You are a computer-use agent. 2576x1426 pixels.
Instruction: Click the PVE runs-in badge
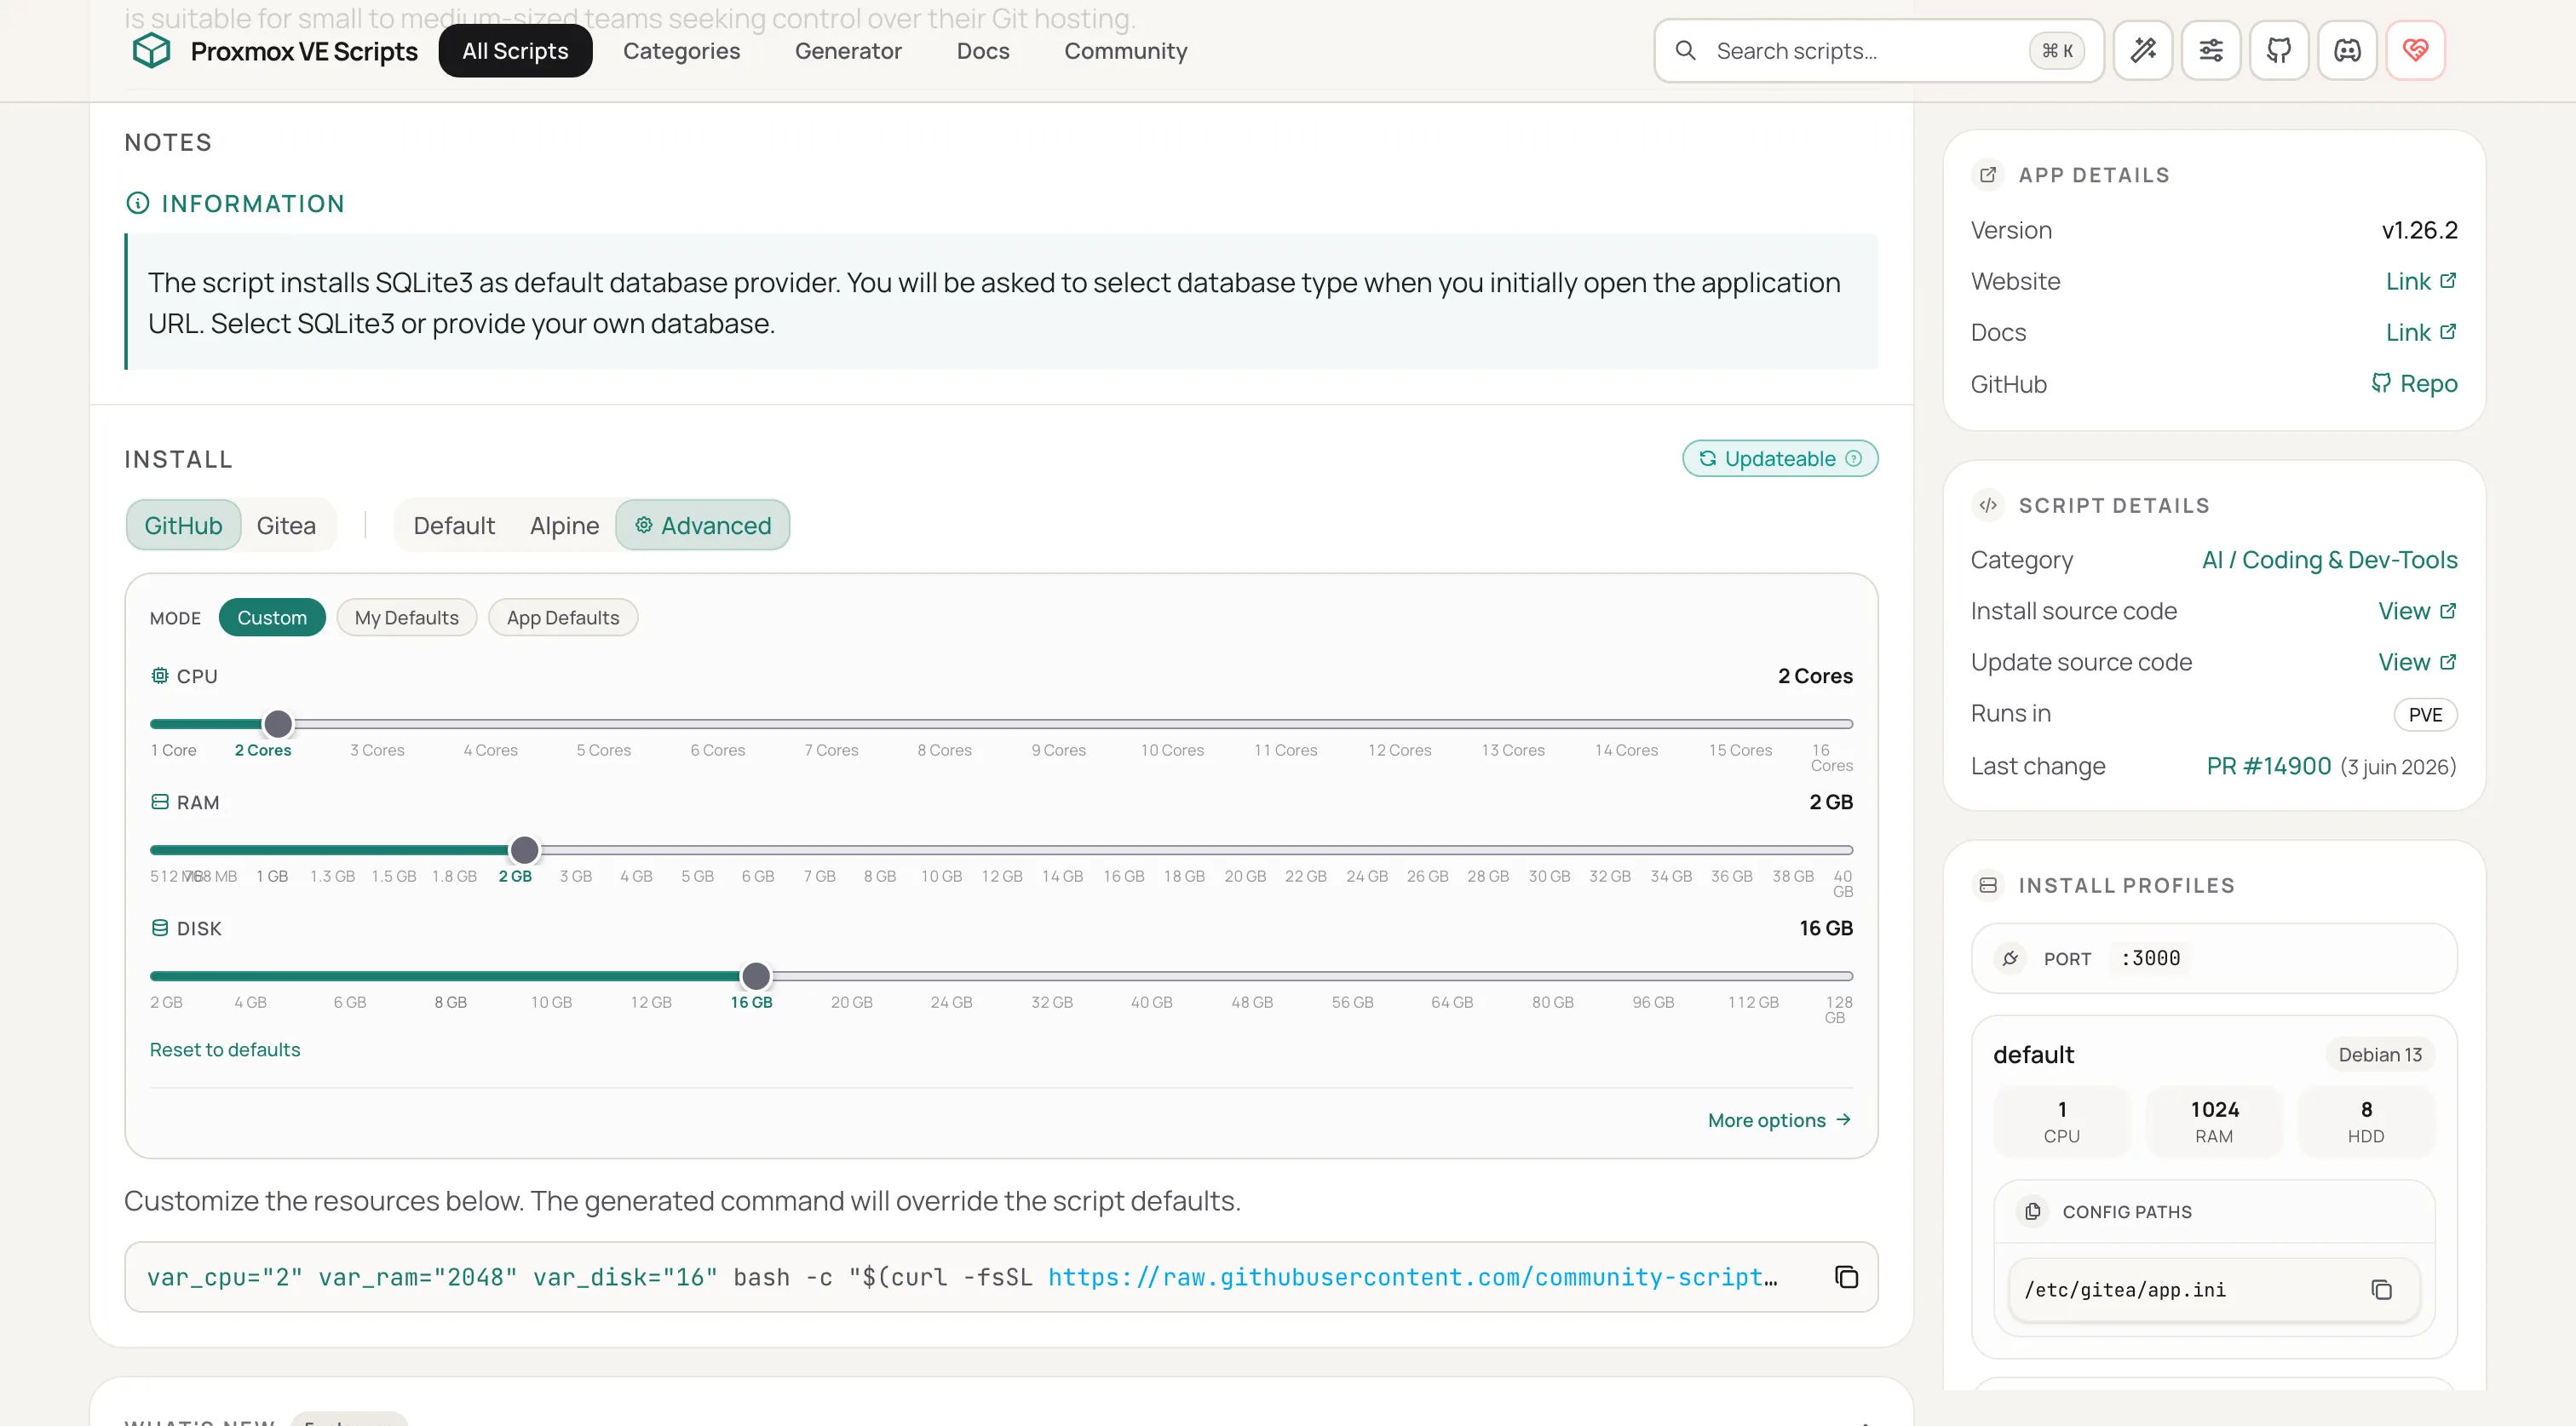(2425, 715)
